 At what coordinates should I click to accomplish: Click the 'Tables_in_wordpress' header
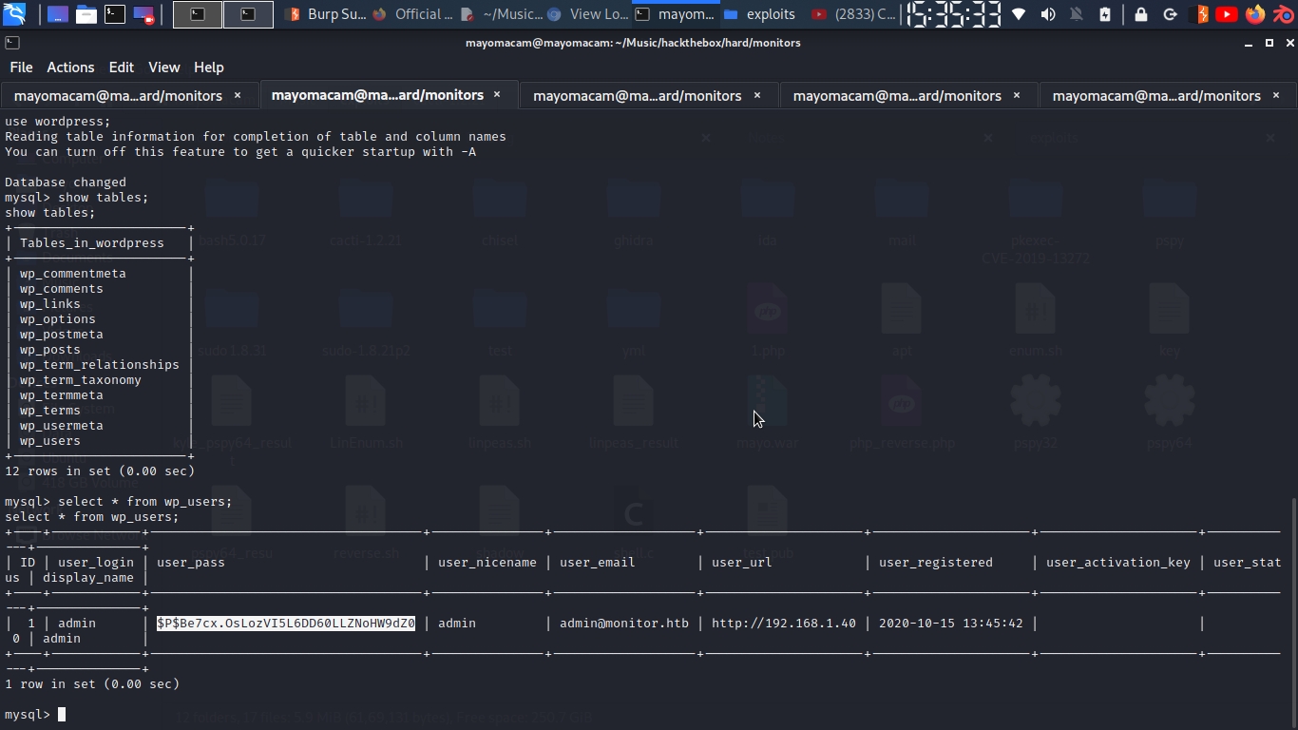click(92, 243)
